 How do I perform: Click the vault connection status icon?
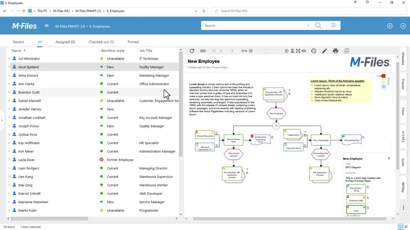click(x=47, y=26)
